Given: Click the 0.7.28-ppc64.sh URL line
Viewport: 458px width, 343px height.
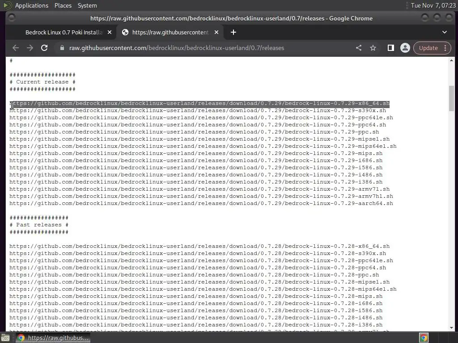Looking at the screenshot, I should click(x=198, y=268).
